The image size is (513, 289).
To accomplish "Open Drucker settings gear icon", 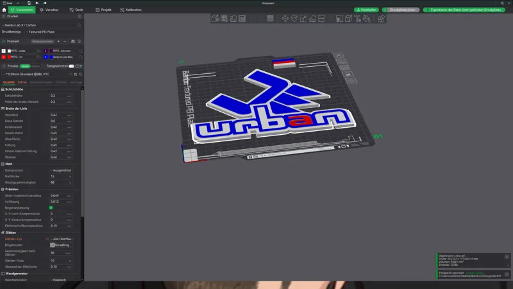I will [x=79, y=16].
